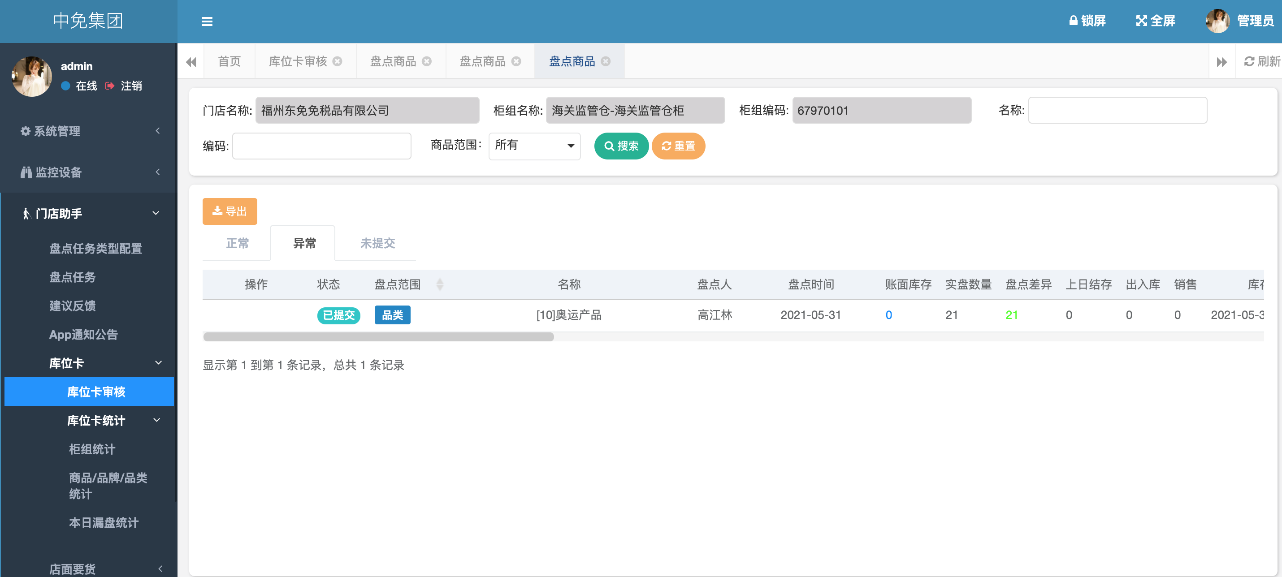
Task: Enter fullscreen with the 全屏 icon
Action: point(1141,21)
